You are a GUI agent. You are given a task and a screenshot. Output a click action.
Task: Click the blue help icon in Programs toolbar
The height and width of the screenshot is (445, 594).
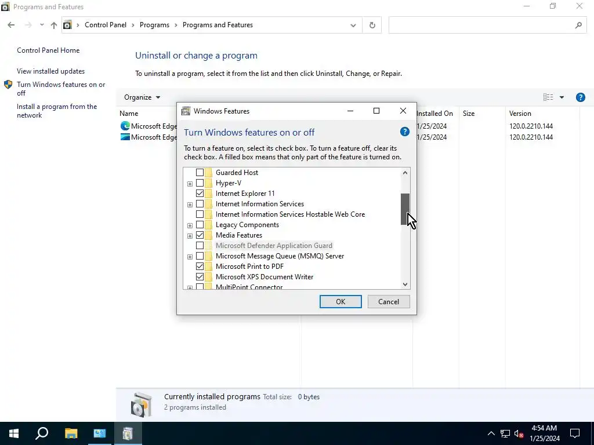point(580,97)
